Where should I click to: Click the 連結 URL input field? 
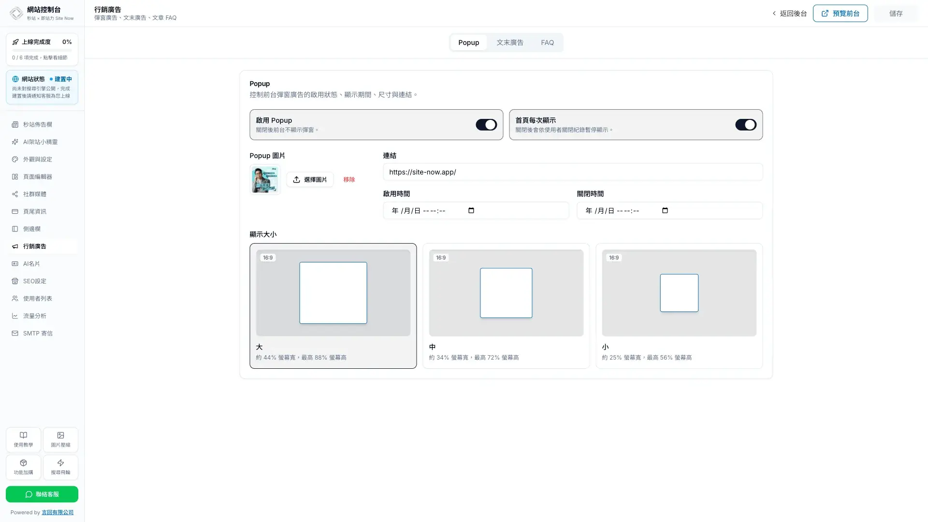(x=573, y=172)
